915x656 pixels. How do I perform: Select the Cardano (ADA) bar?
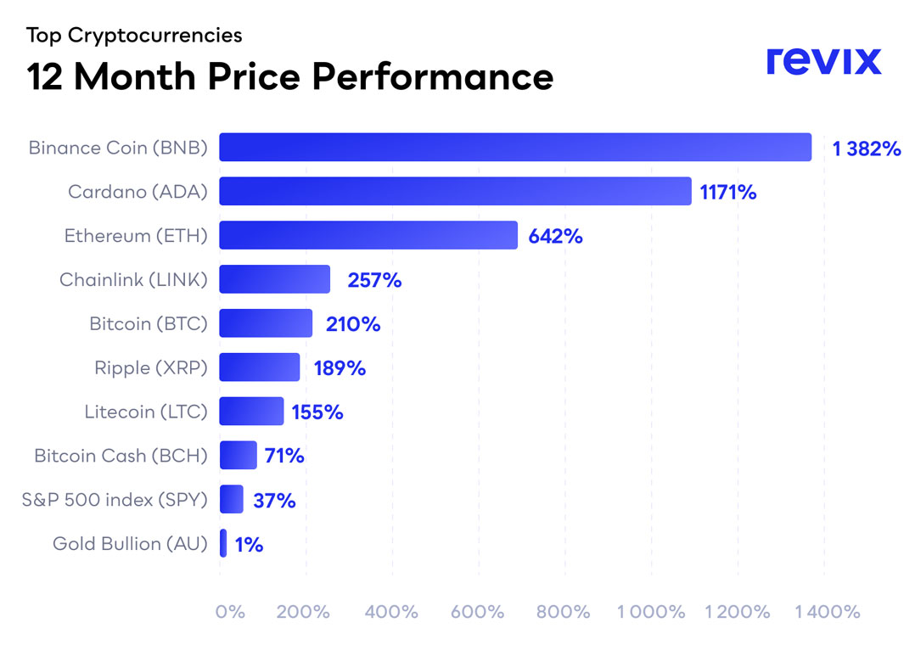[x=455, y=192]
